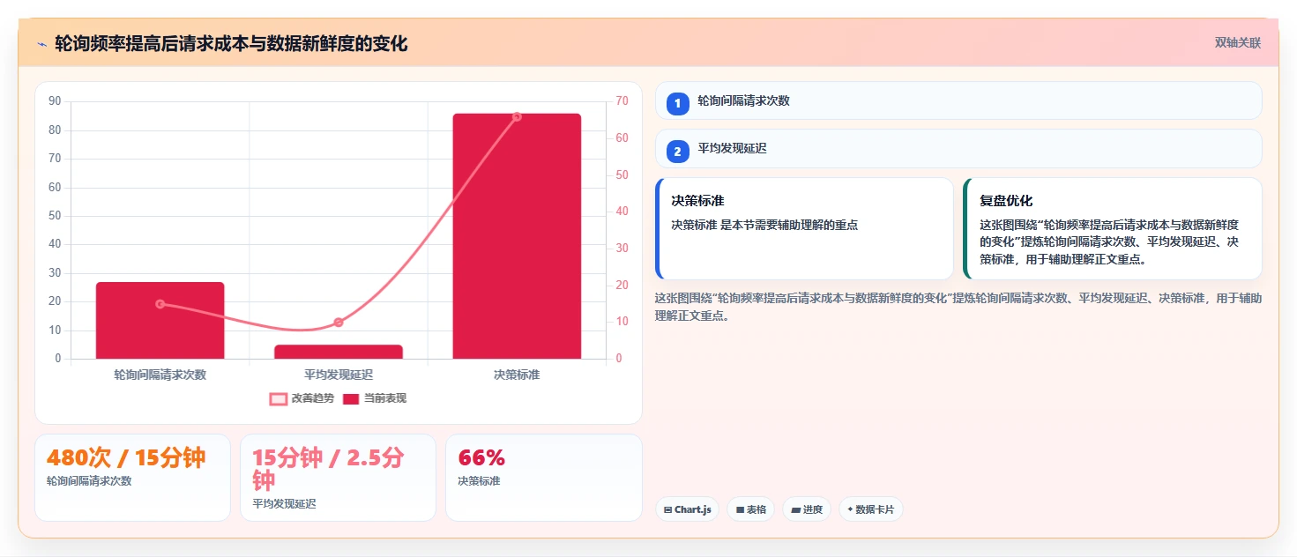This screenshot has height=557, width=1297.
Task: Click the 进度 tag
Action: (x=807, y=509)
